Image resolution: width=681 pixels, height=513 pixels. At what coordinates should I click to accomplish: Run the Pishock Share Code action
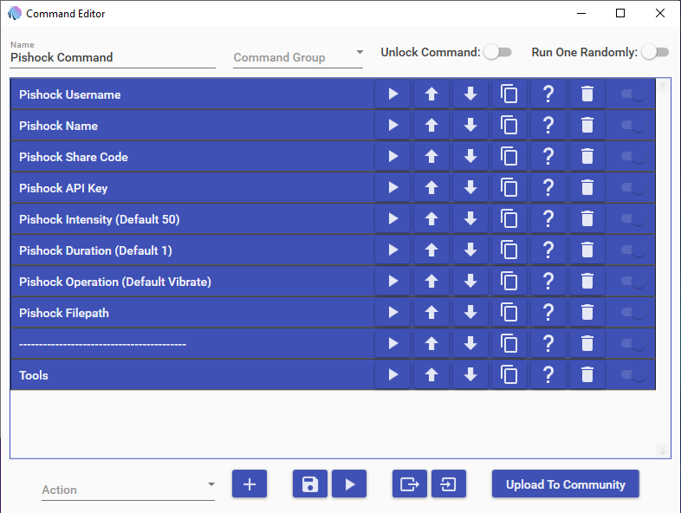pos(392,156)
